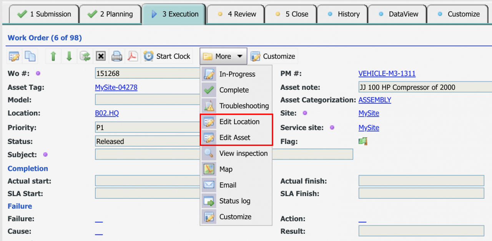Go to next record with green down arrow
This screenshot has height=241, width=492.
click(x=69, y=56)
